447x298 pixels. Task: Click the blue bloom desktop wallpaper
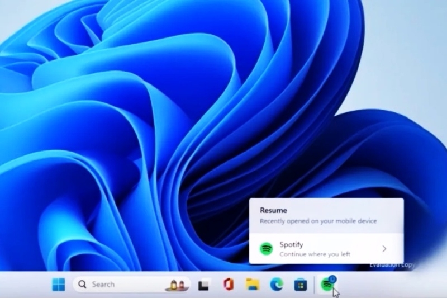point(140,140)
